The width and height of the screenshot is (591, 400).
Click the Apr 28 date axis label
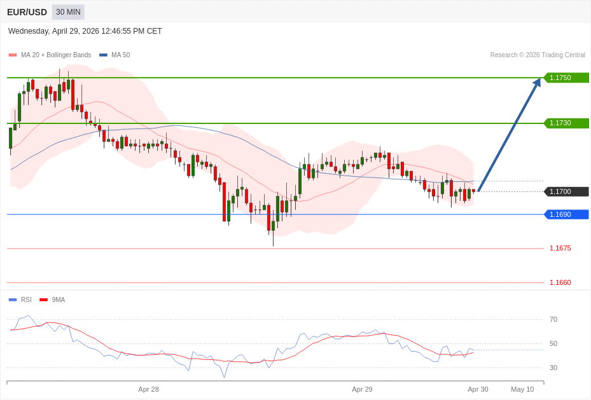148,389
